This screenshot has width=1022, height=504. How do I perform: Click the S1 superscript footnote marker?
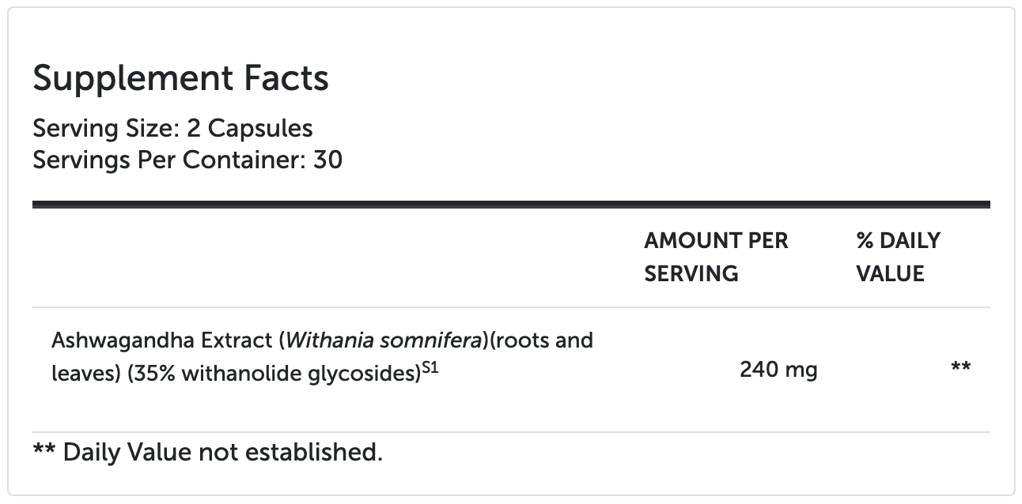(430, 367)
